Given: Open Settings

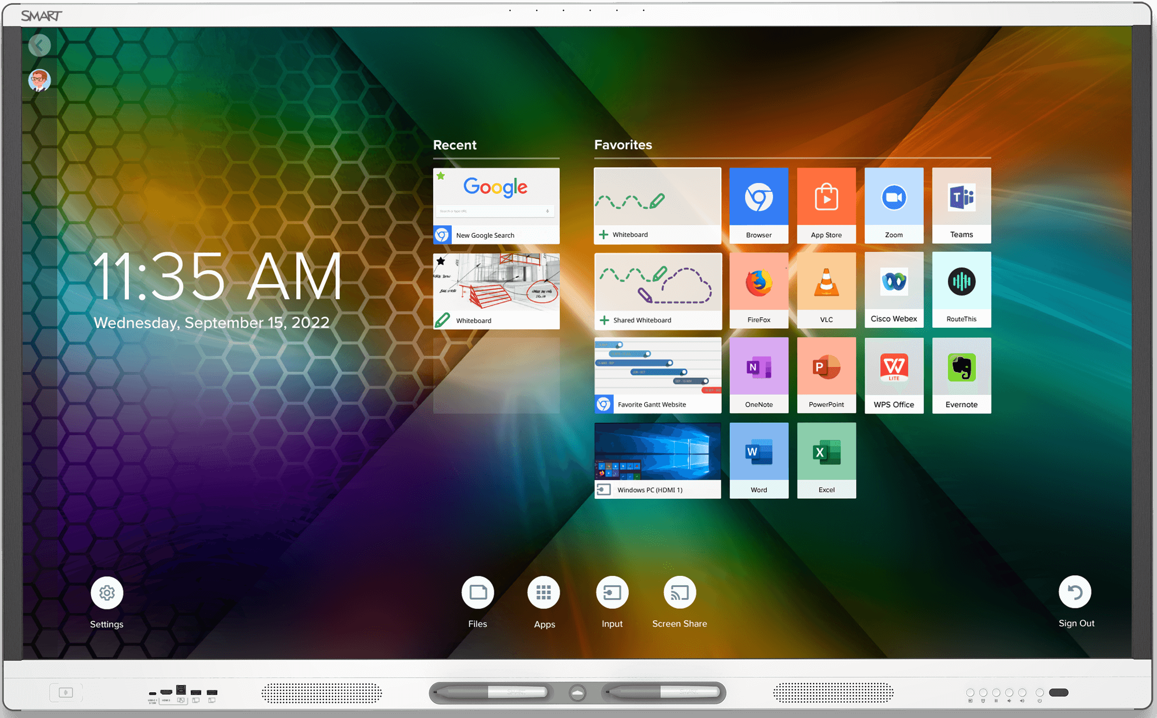Looking at the screenshot, I should (x=107, y=592).
